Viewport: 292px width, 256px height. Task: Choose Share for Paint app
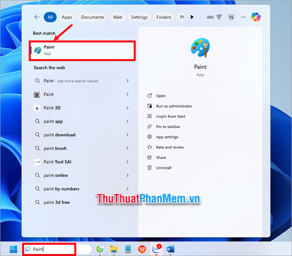pyautogui.click(x=161, y=158)
